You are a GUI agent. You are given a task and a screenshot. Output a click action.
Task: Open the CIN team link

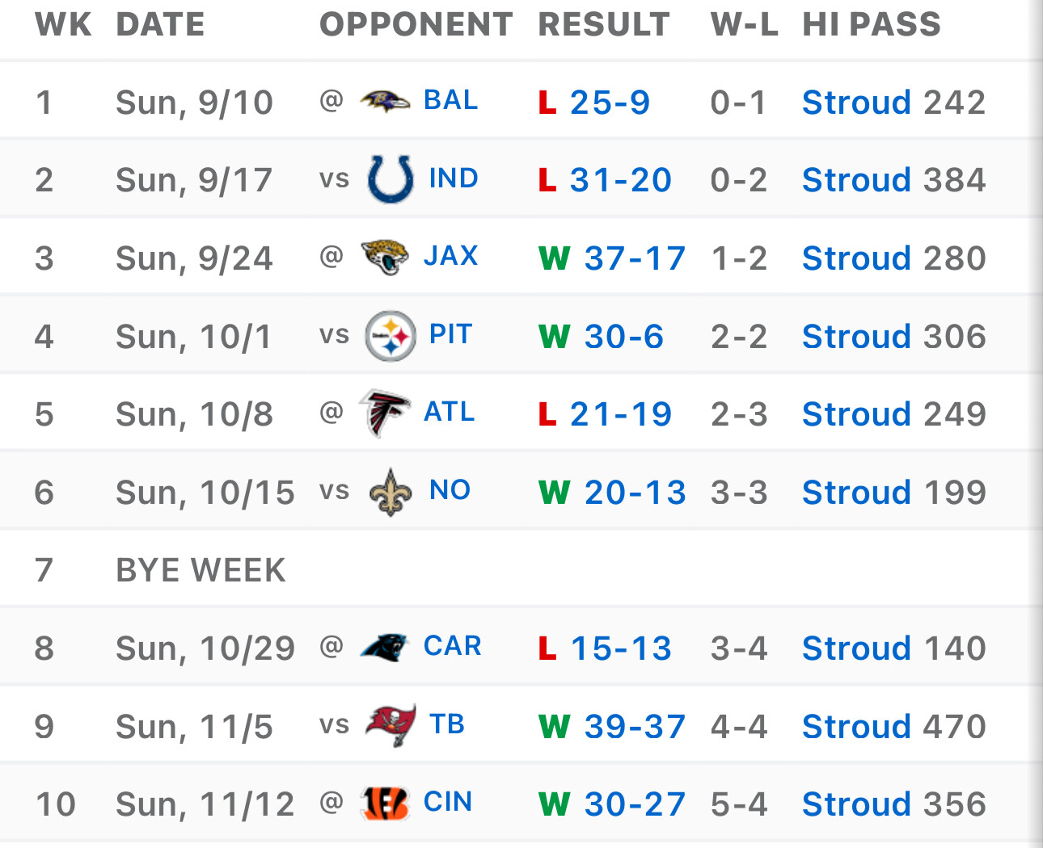pyautogui.click(x=448, y=802)
